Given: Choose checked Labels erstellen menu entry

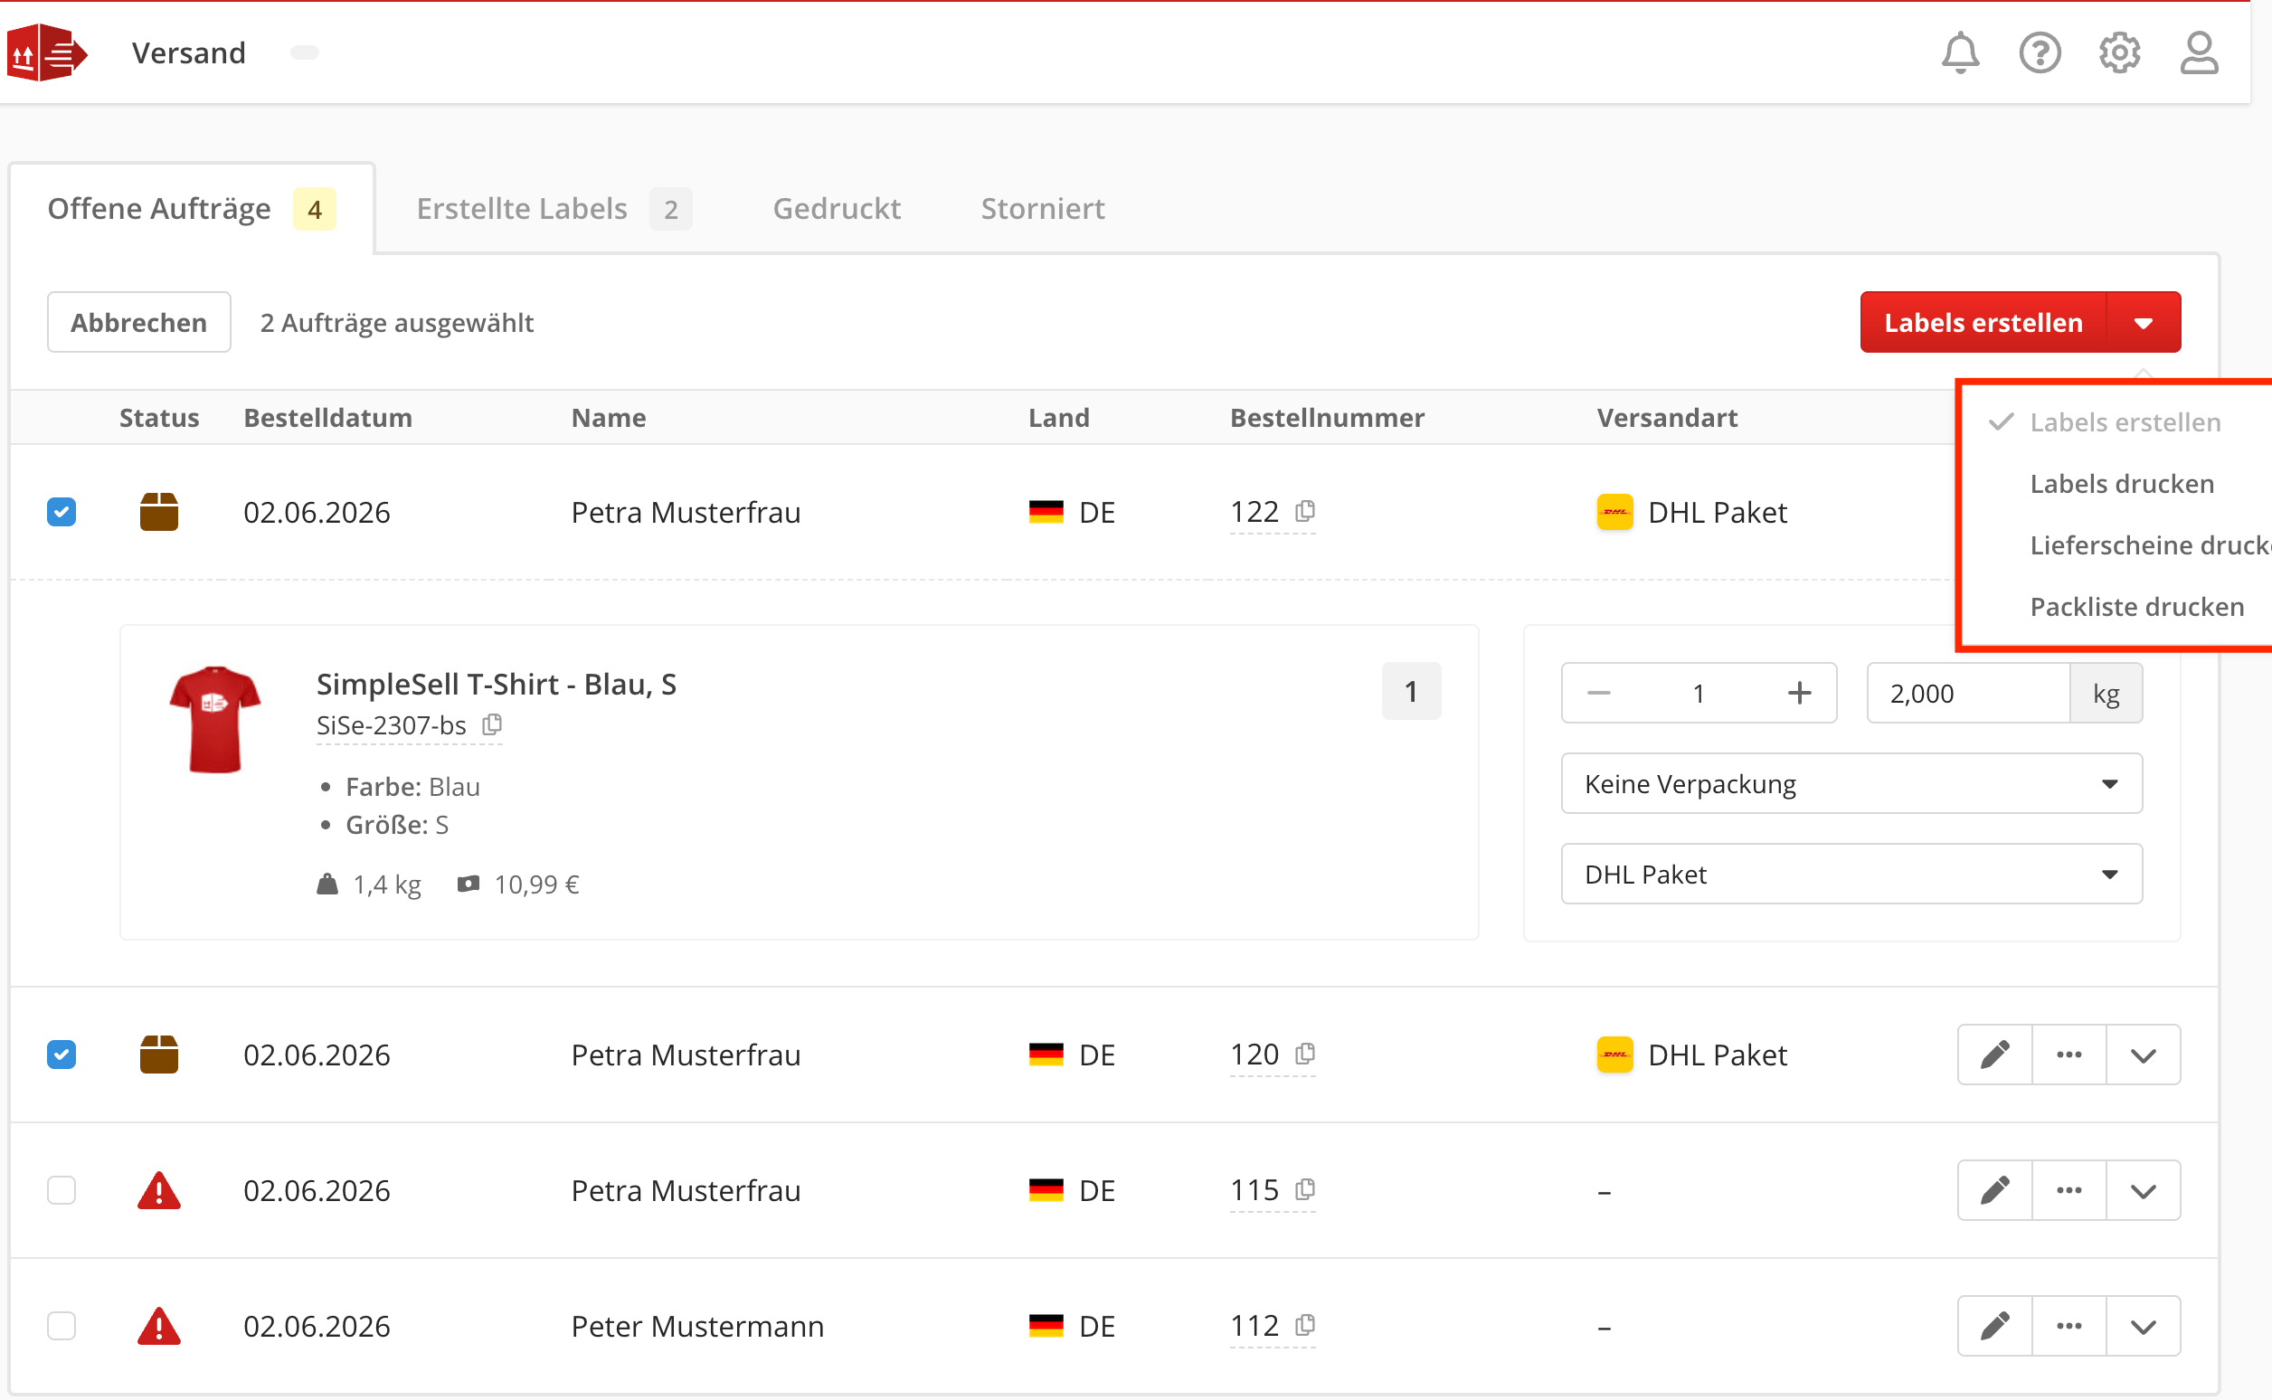Looking at the screenshot, I should 2125,422.
